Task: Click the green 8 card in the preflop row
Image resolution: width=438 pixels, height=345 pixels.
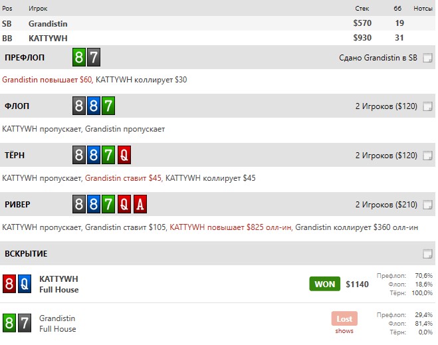Action: (x=79, y=57)
